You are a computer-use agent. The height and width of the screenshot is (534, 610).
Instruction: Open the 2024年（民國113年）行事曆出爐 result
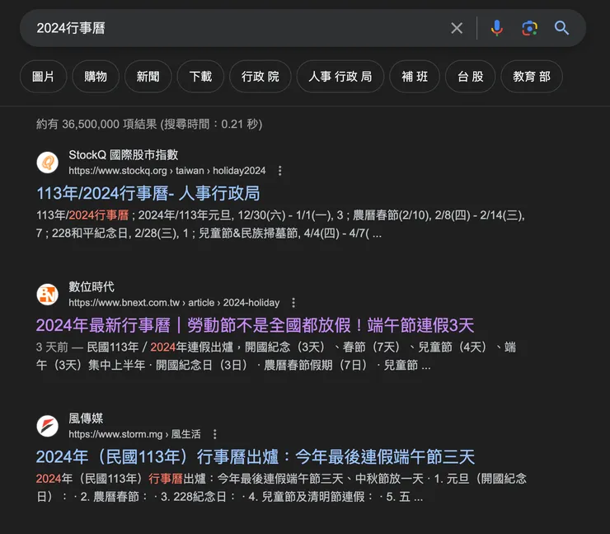pyautogui.click(x=256, y=457)
